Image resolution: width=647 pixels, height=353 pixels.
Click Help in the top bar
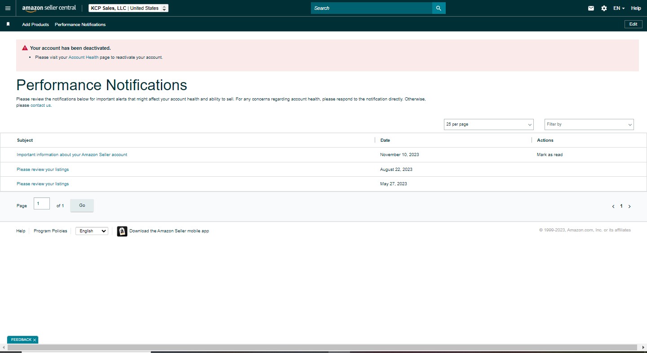(636, 8)
